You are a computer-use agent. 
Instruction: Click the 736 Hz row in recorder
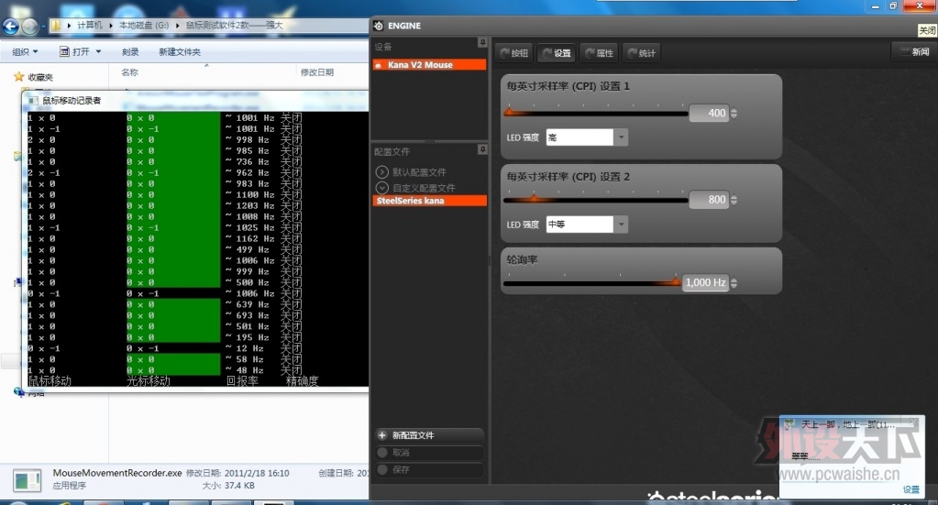pos(197,162)
